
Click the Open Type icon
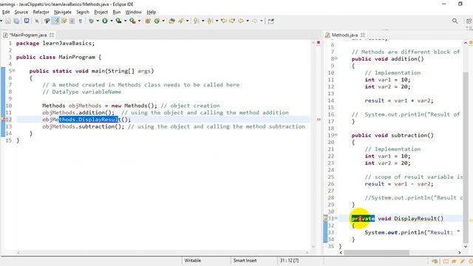tap(172, 21)
